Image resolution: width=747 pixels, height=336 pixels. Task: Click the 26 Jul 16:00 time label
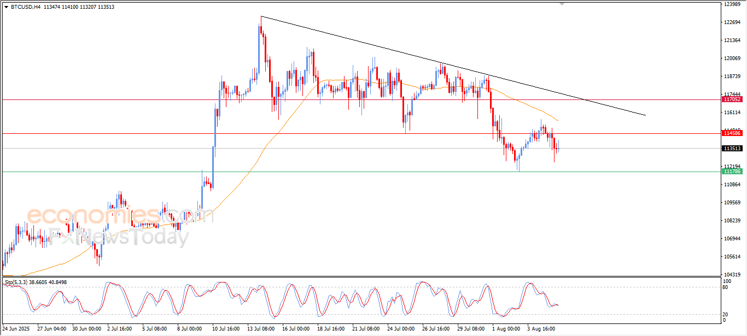click(x=435, y=329)
